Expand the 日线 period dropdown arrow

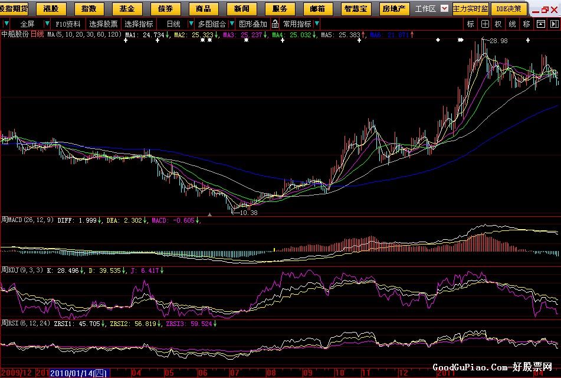[191, 24]
